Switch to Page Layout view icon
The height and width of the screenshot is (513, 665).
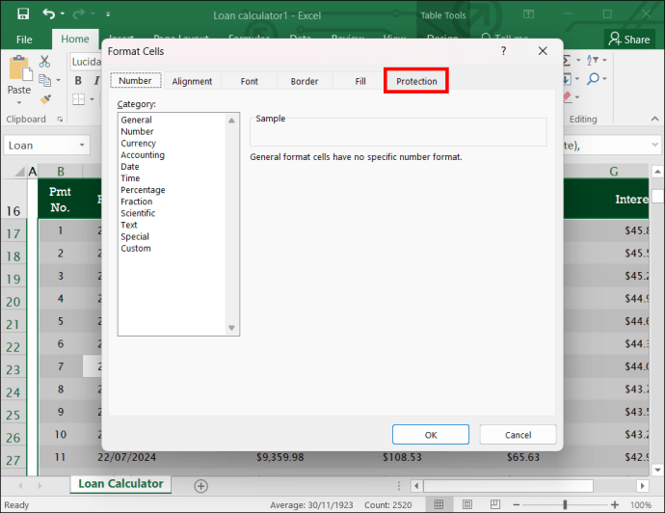[467, 504]
